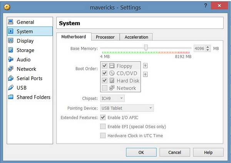Move boot item up with arrow
This screenshot has width=231, height=163.
145,66
